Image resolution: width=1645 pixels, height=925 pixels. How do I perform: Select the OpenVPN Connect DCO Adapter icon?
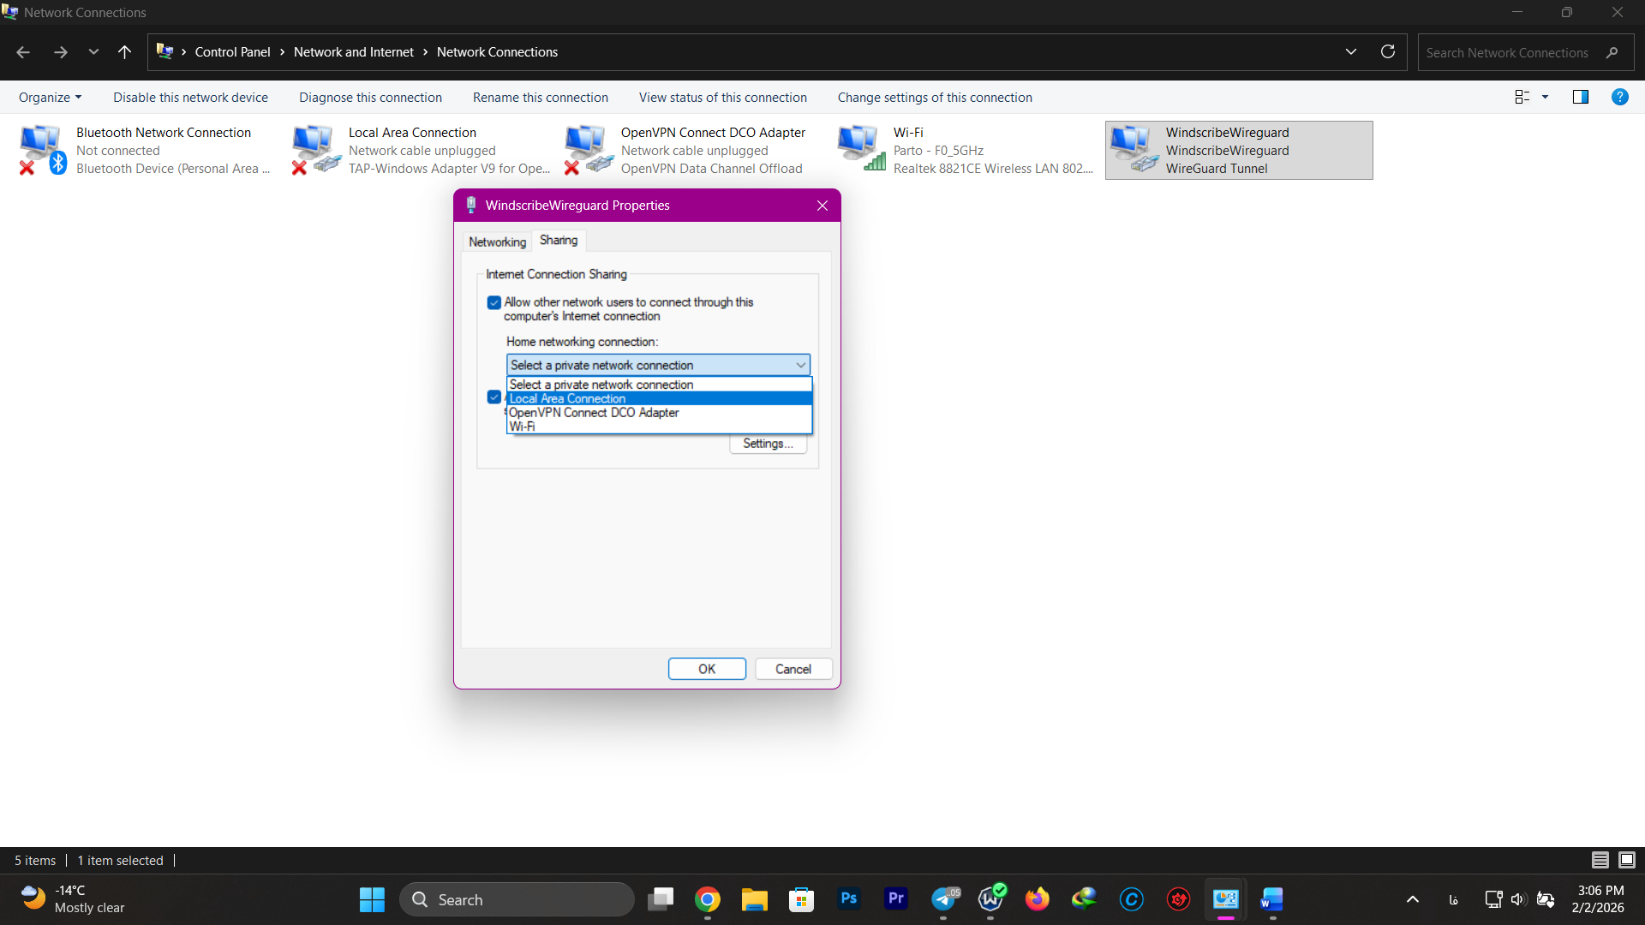point(588,149)
